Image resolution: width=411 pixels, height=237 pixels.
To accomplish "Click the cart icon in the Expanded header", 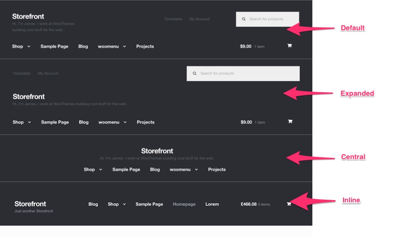I will click(x=290, y=121).
